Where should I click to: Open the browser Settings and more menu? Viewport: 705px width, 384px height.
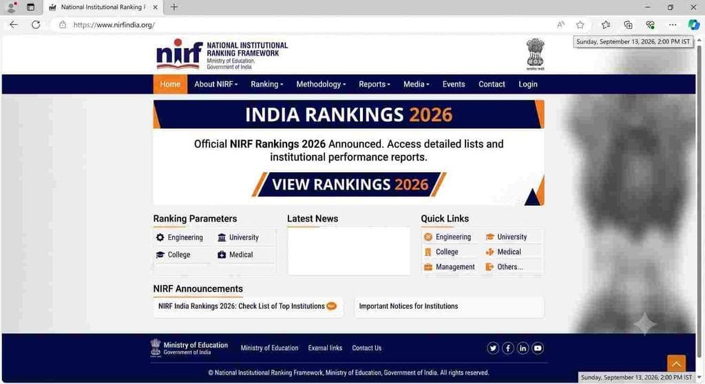(672, 25)
